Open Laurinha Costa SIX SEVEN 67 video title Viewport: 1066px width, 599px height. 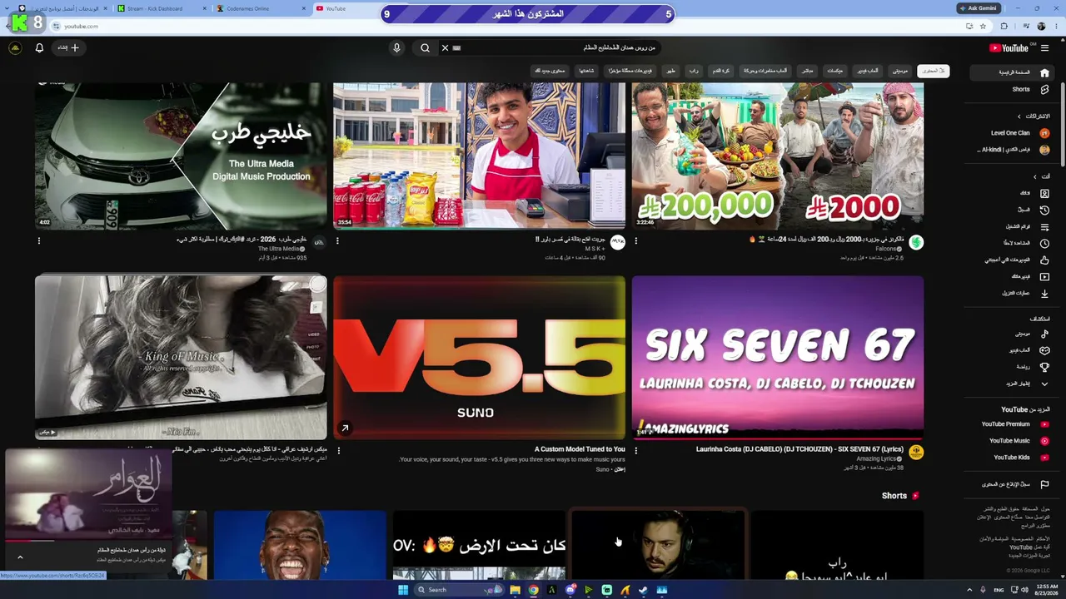(x=799, y=449)
